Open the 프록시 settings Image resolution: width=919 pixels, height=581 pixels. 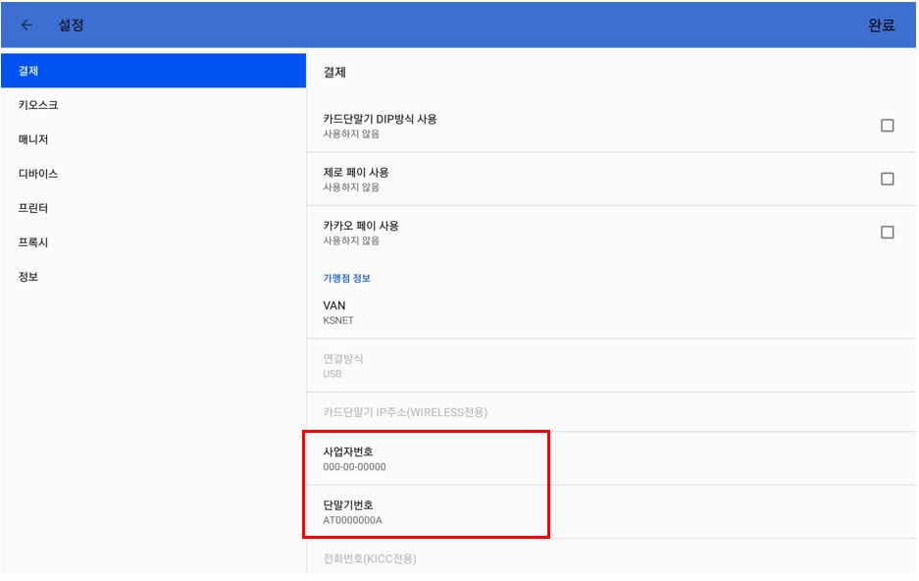coord(154,242)
